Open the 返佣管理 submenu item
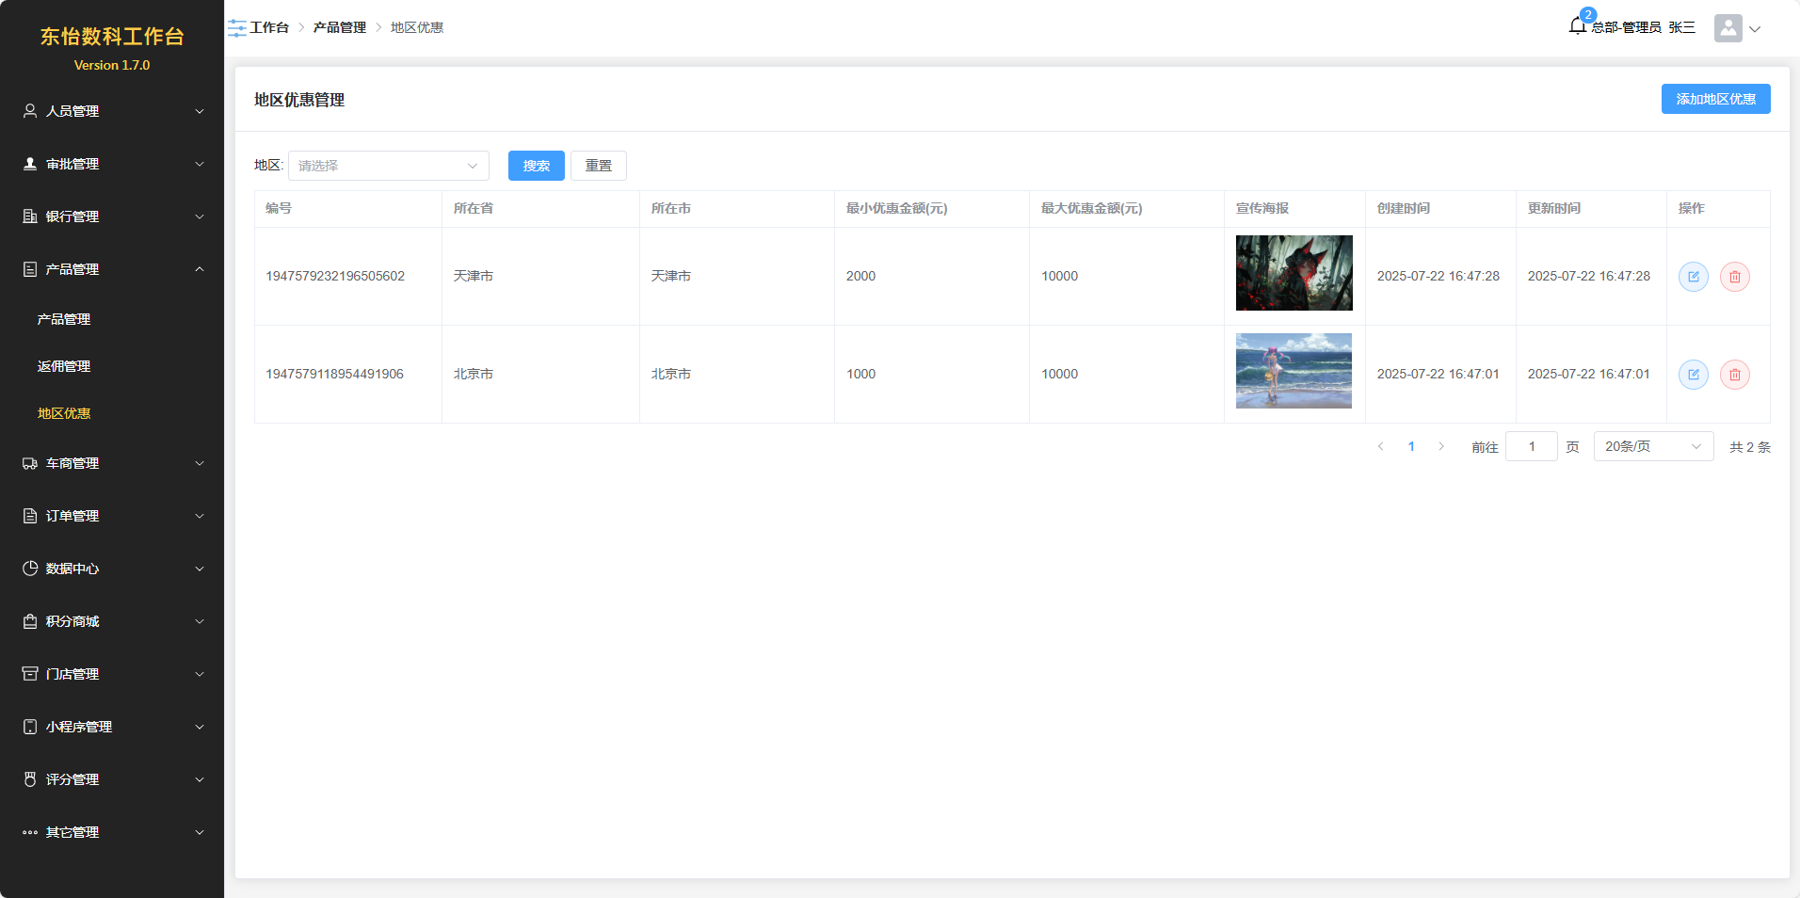The image size is (1800, 898). click(64, 366)
